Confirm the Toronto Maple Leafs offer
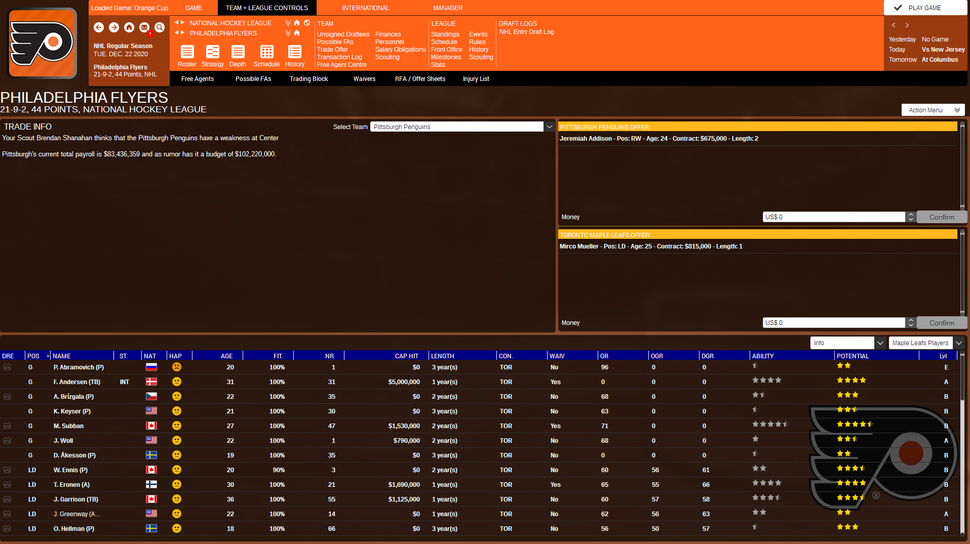 [x=942, y=322]
